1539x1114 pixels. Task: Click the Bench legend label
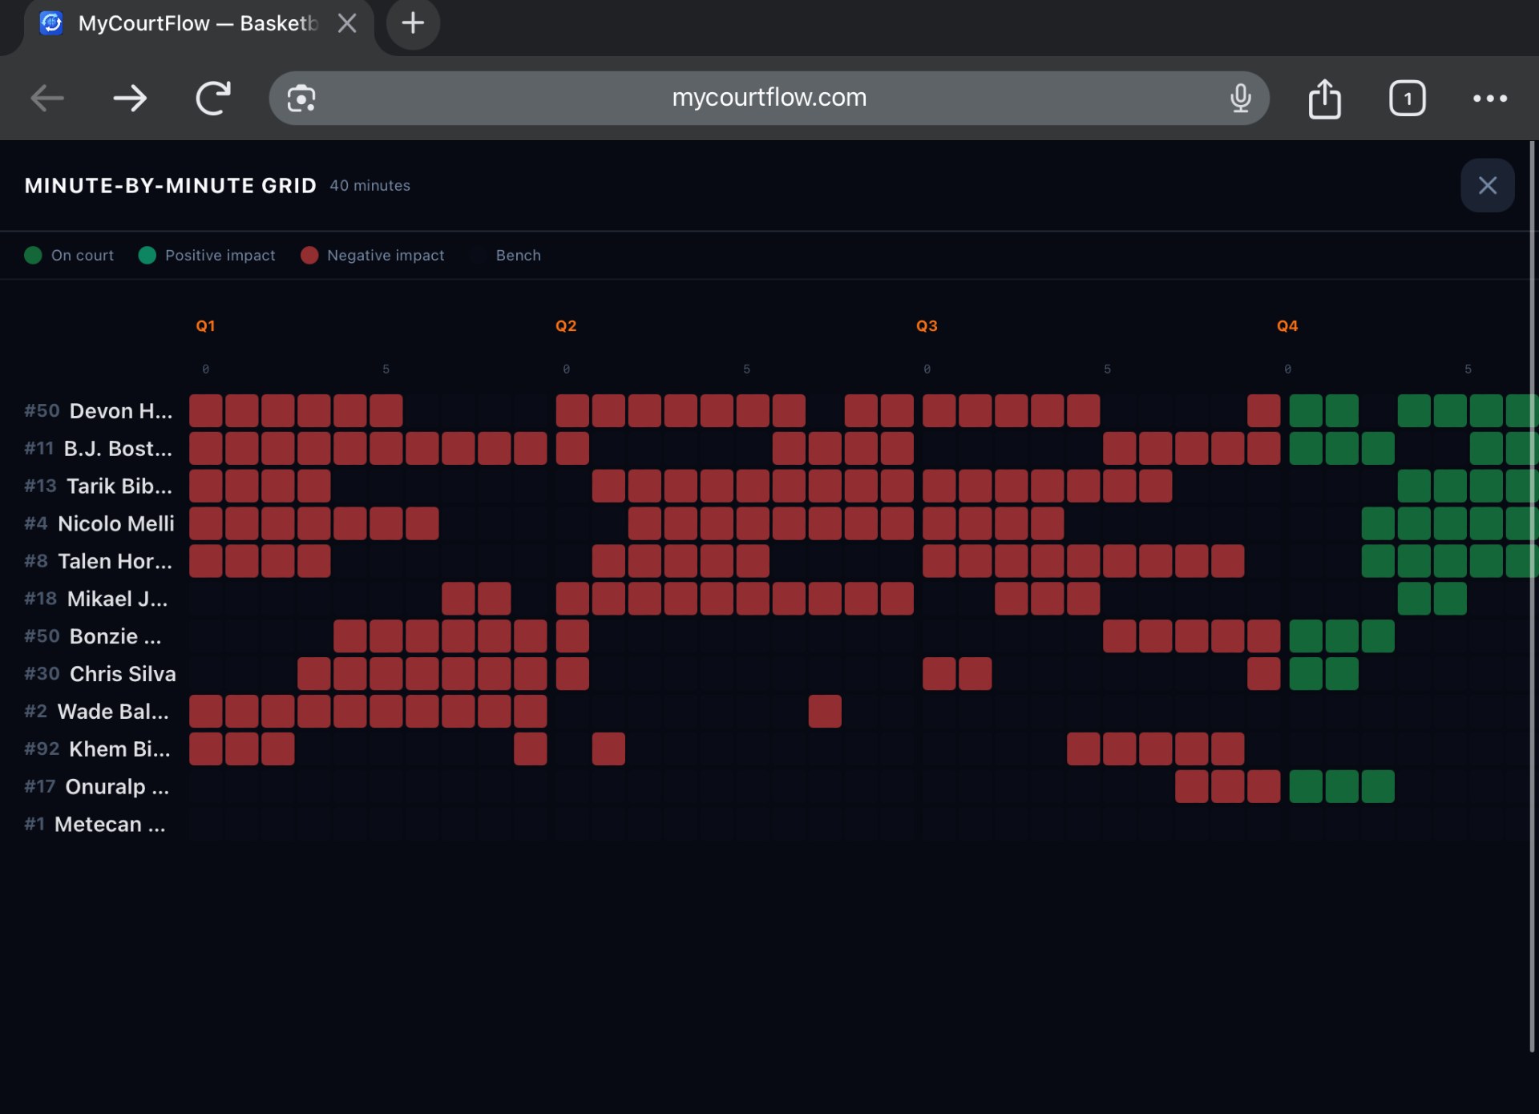coord(518,255)
